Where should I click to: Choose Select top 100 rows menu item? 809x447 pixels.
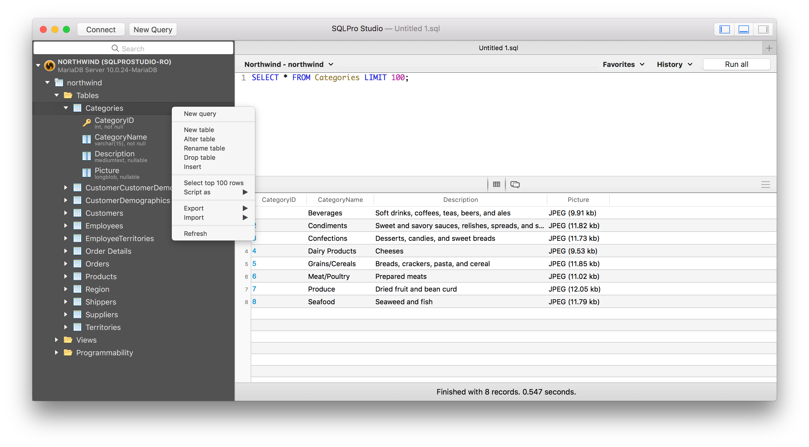click(214, 183)
